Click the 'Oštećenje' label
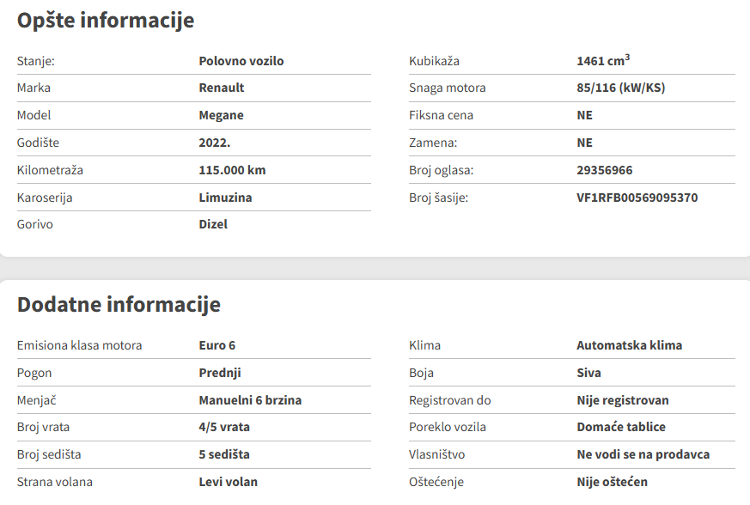 click(436, 482)
